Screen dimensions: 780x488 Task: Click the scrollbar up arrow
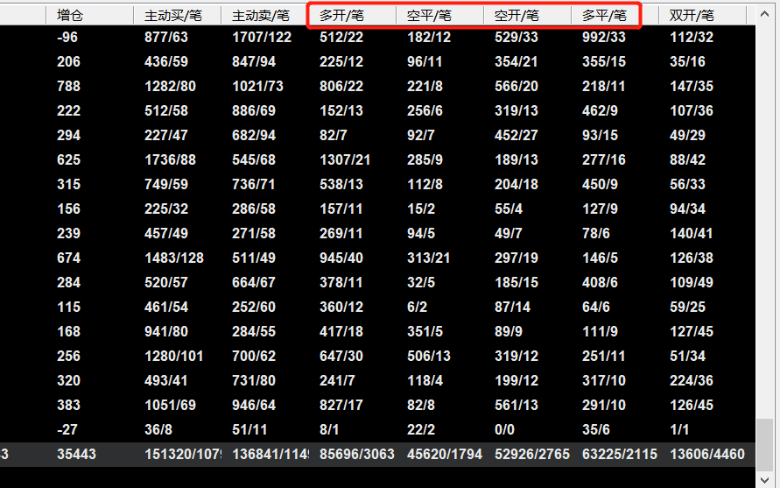coord(764,14)
